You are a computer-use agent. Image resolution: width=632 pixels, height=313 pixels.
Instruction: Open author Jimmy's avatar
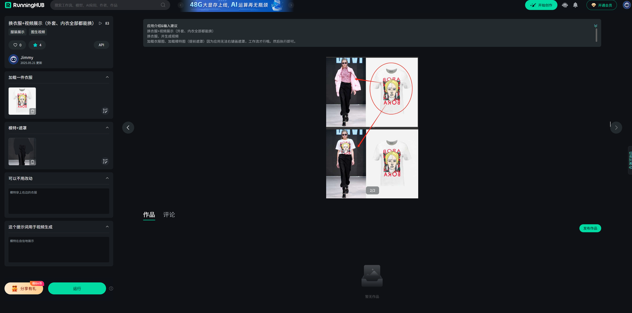pos(14,60)
